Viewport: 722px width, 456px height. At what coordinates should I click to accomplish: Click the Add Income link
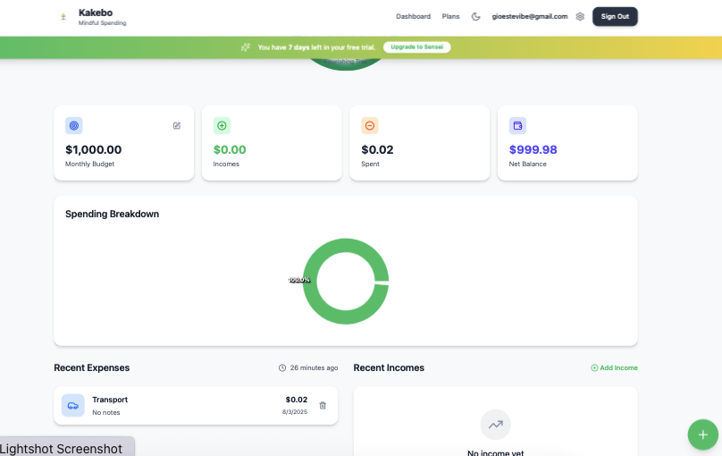[614, 367]
